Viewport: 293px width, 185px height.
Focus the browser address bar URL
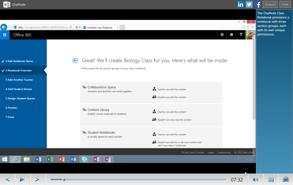(x=43, y=27)
